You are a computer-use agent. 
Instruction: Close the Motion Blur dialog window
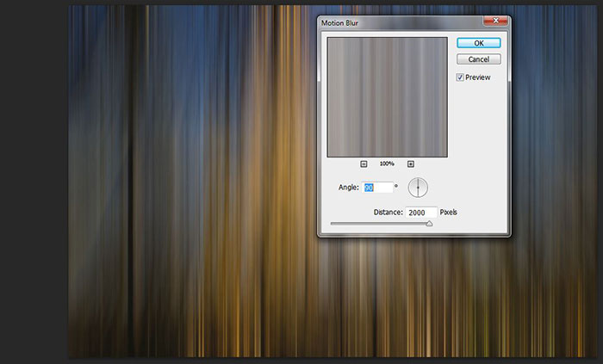click(x=495, y=21)
